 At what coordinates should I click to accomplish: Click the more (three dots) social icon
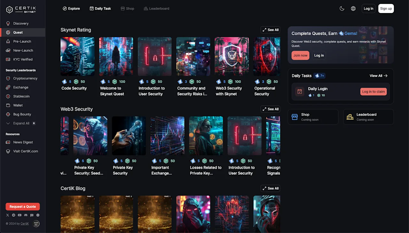[x=38, y=215]
